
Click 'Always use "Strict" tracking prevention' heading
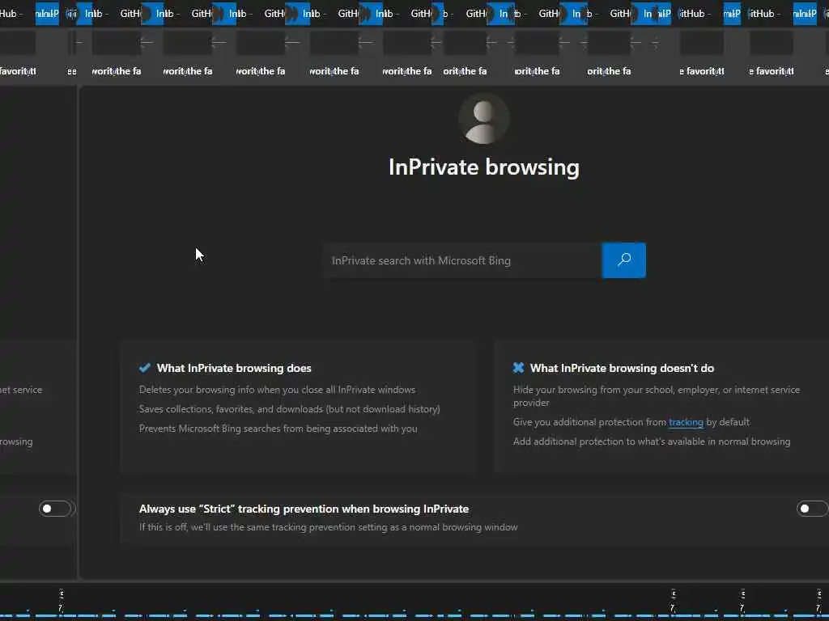(304, 509)
